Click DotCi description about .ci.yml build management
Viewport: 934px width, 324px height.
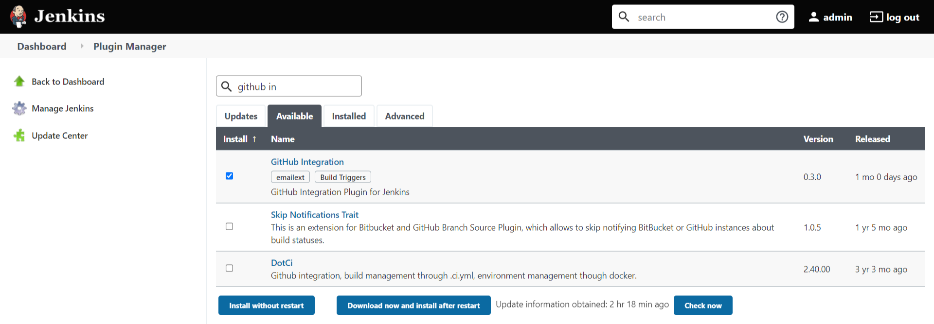[454, 275]
